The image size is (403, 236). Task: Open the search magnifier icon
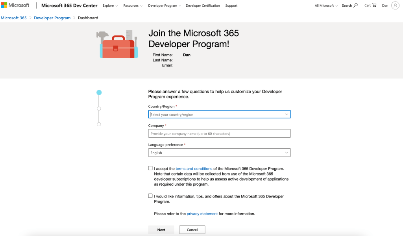[356, 6]
